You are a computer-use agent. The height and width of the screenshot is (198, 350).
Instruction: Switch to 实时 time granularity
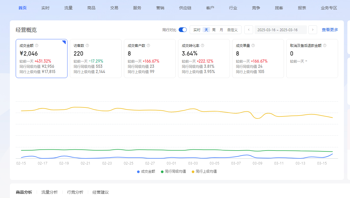tap(197, 30)
